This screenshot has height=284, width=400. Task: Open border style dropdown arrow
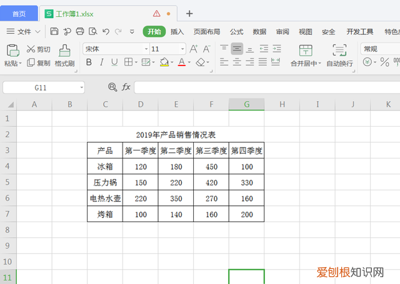tap(136, 62)
